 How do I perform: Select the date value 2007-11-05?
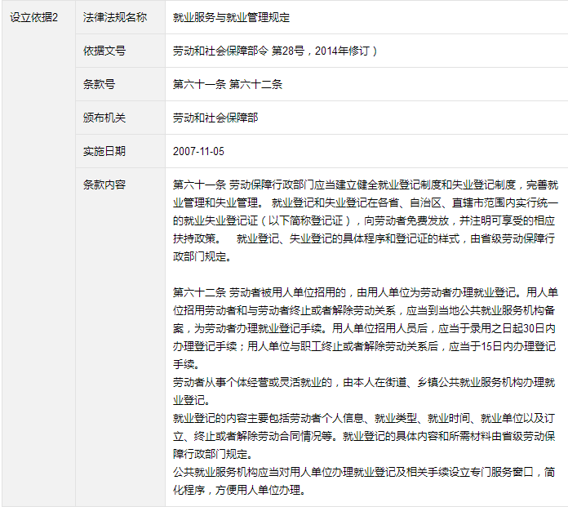click(198, 151)
